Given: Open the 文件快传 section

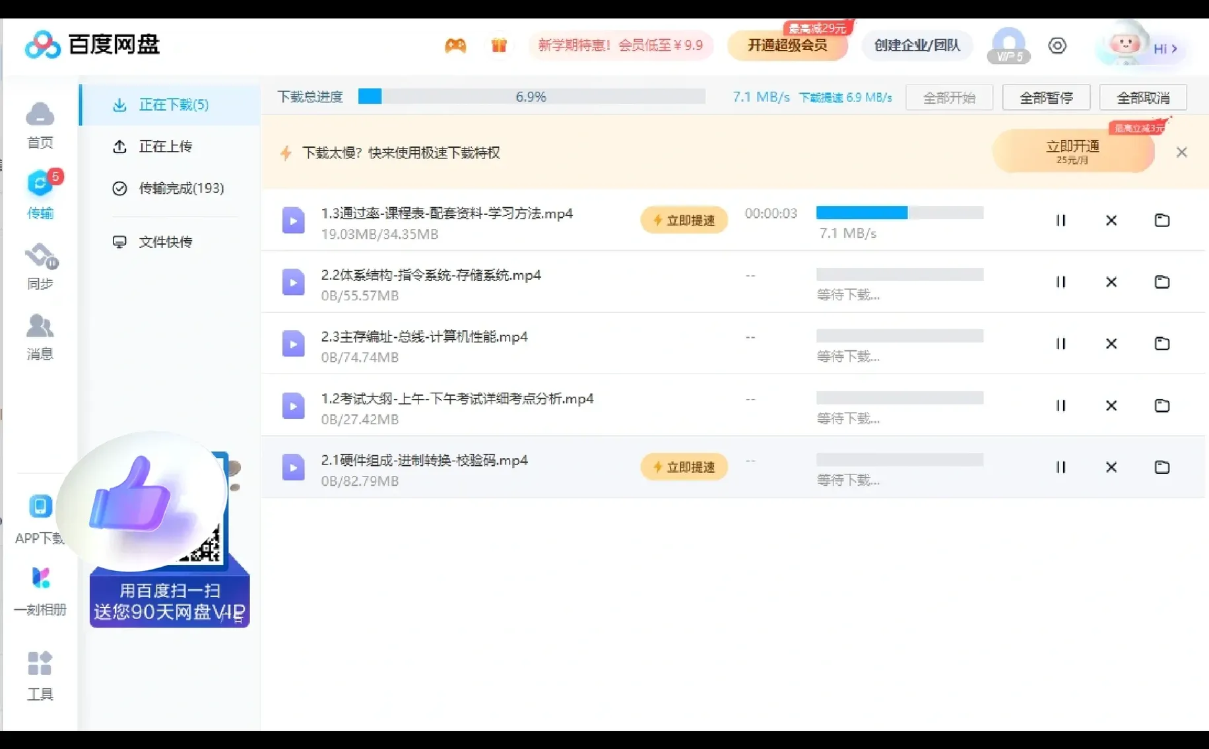Looking at the screenshot, I should 165,242.
